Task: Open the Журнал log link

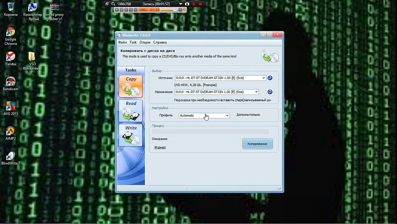Action: (160, 147)
